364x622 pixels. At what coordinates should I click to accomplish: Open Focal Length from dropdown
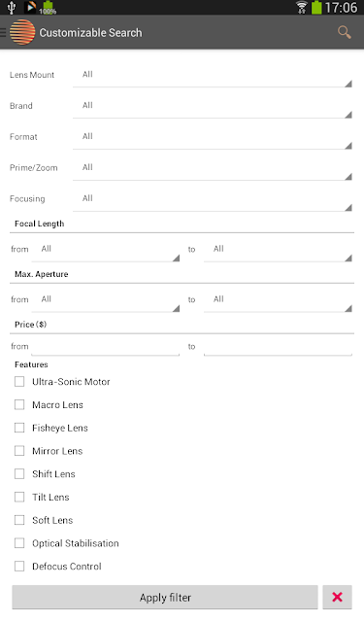click(x=106, y=250)
